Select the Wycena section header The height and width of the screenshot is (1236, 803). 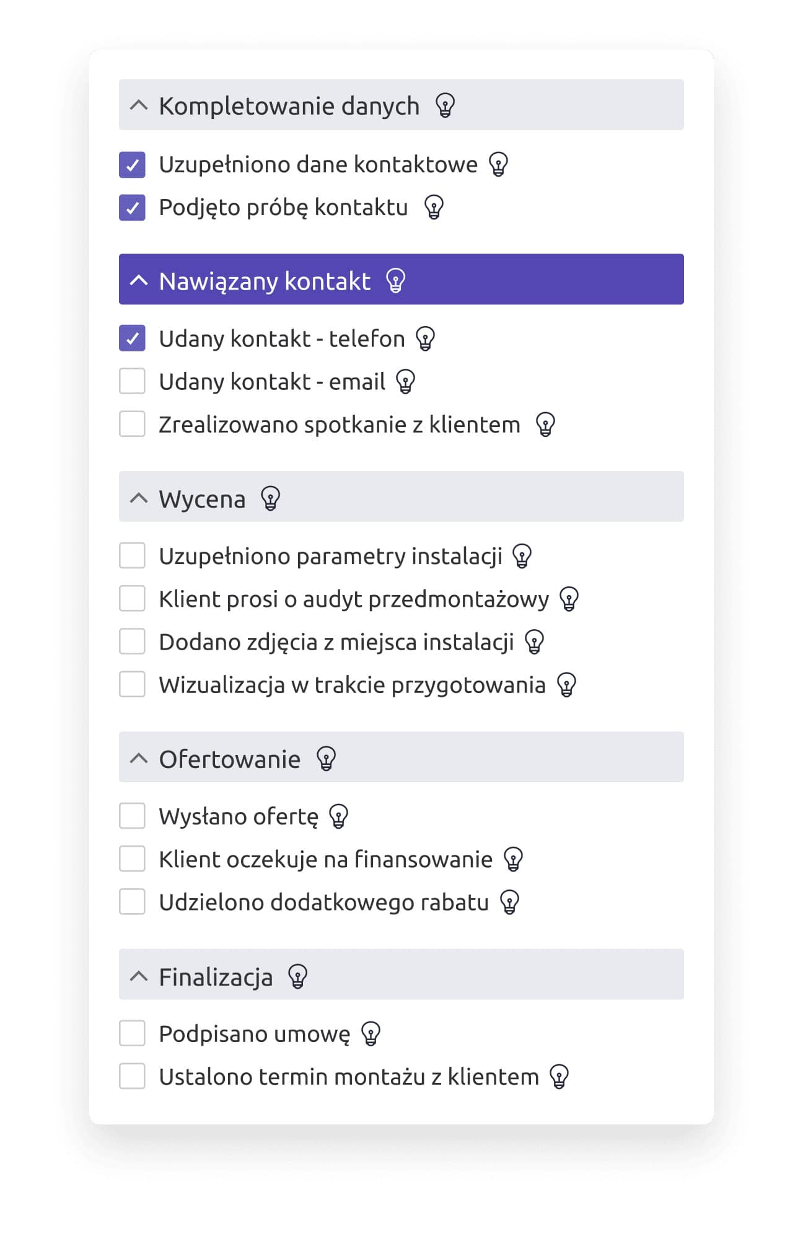click(x=401, y=497)
